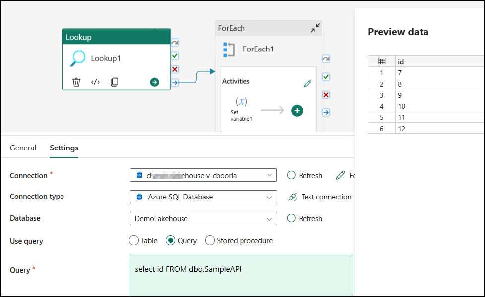Refresh the Connection list
The image size is (485, 297).
304,175
